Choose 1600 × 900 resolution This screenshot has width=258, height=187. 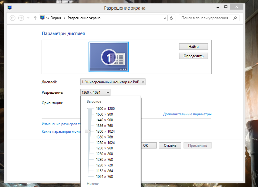point(104,114)
